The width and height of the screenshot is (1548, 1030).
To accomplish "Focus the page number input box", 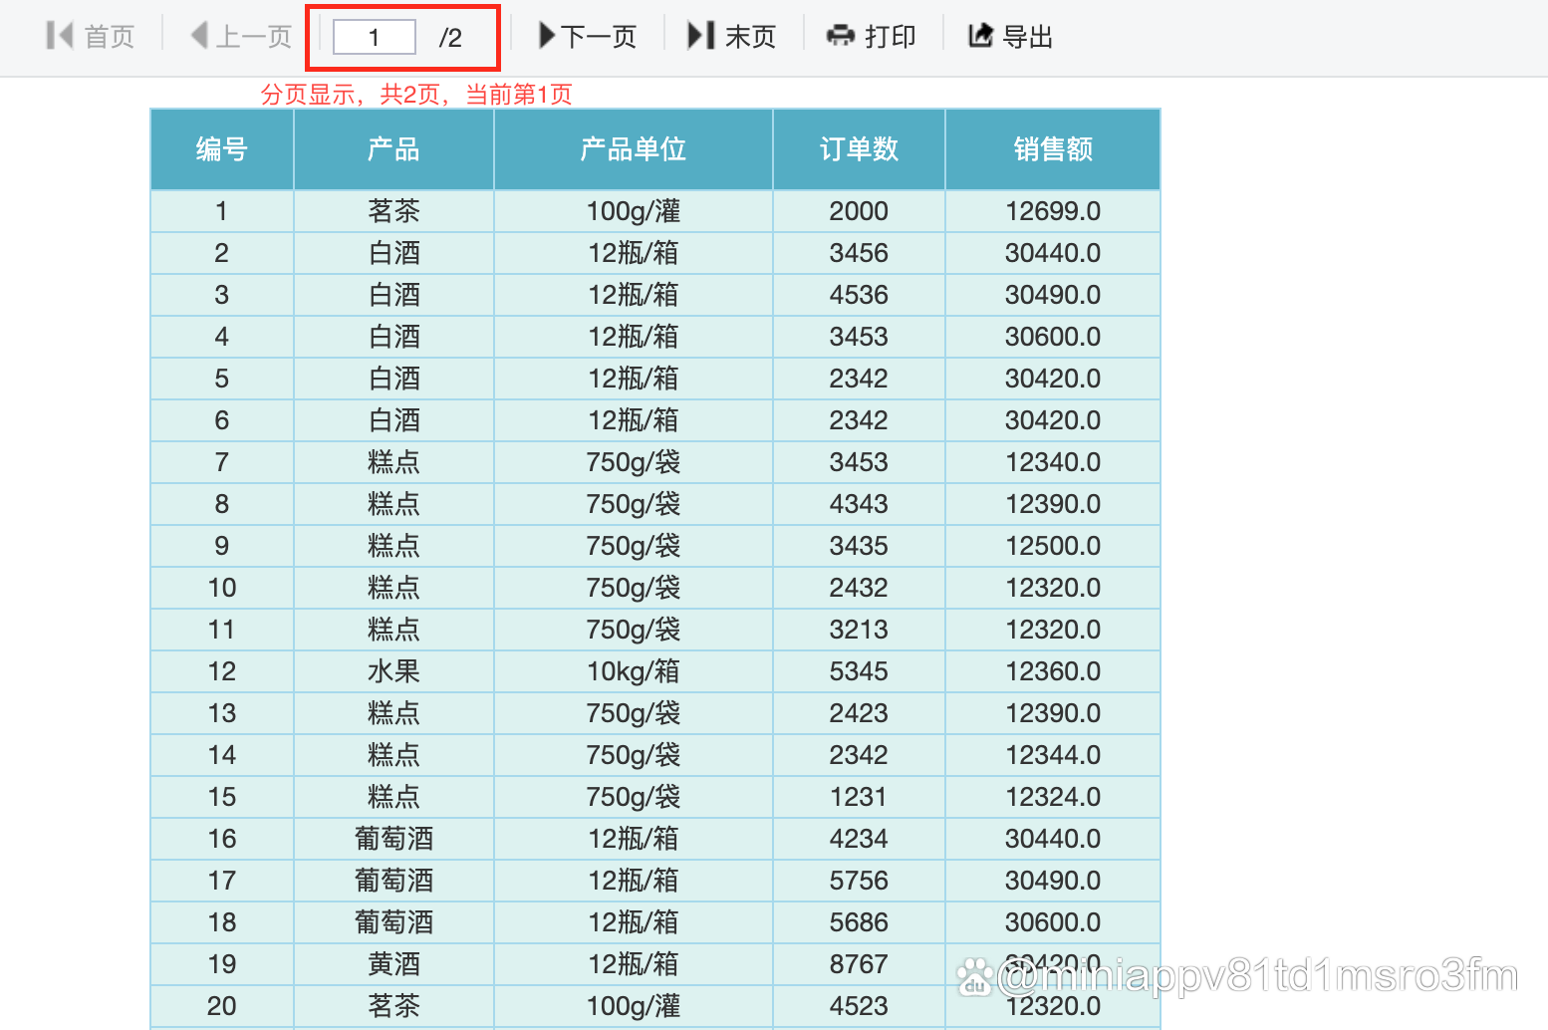I will [375, 38].
